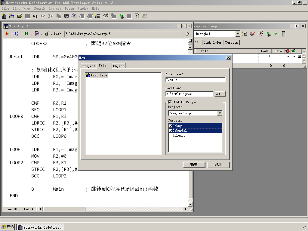Screen dimensions: 308x231
Task: Click the Set... location button
Action: [x=220, y=94]
